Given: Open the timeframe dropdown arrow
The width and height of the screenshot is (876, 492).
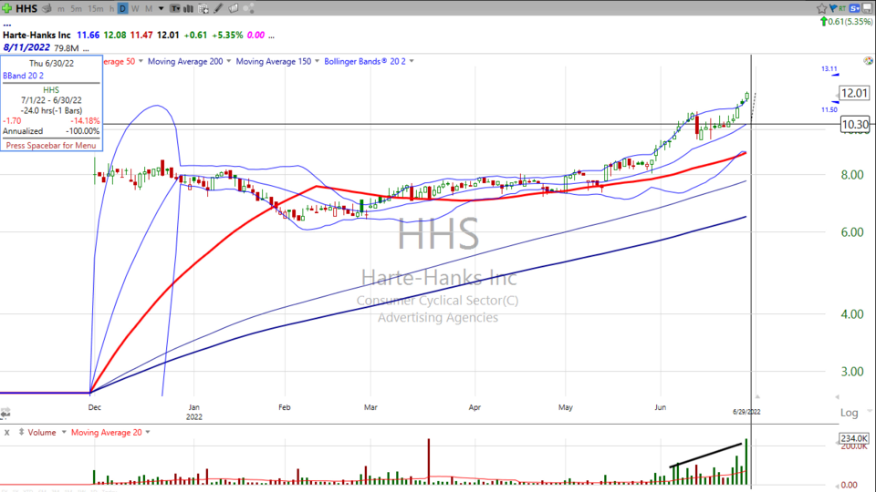Looking at the screenshot, I should pos(161,9).
